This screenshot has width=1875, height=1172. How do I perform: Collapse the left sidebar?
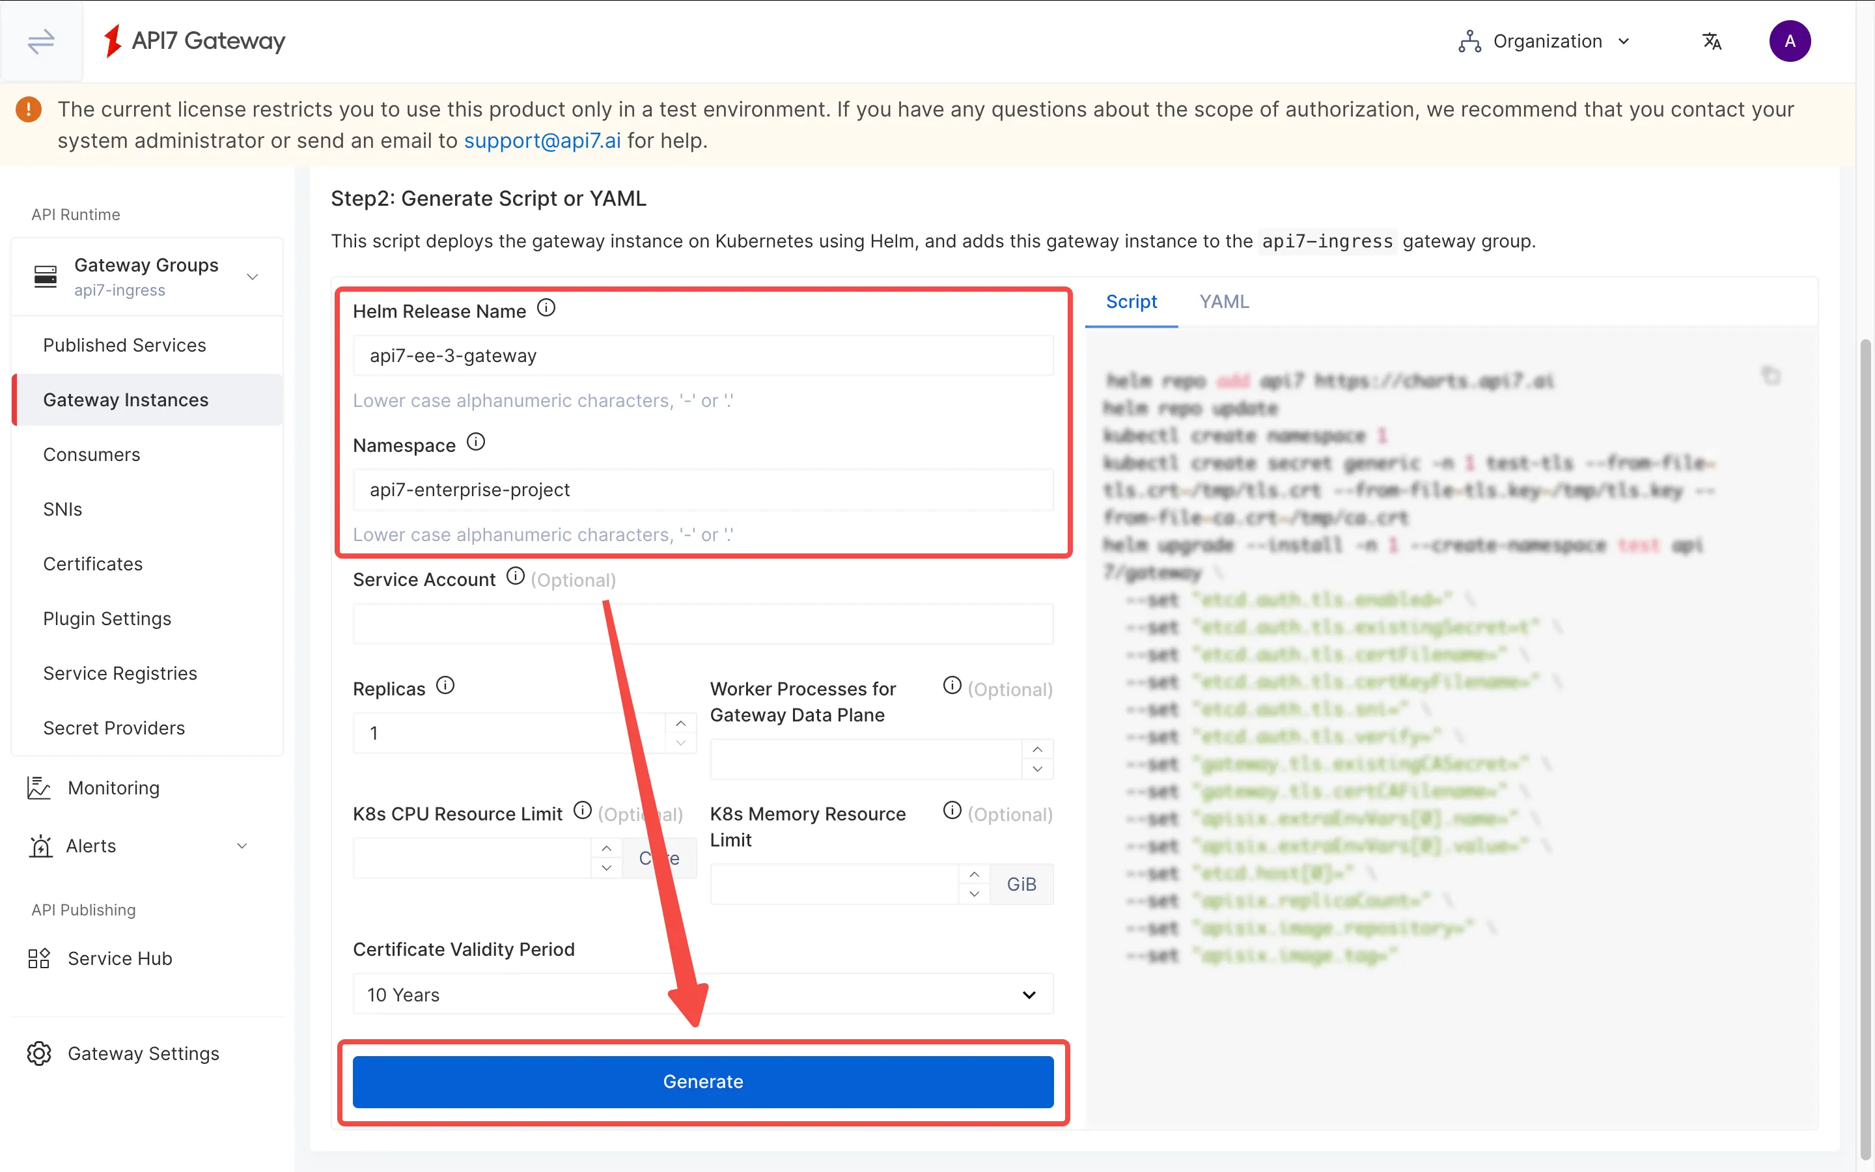coord(40,41)
